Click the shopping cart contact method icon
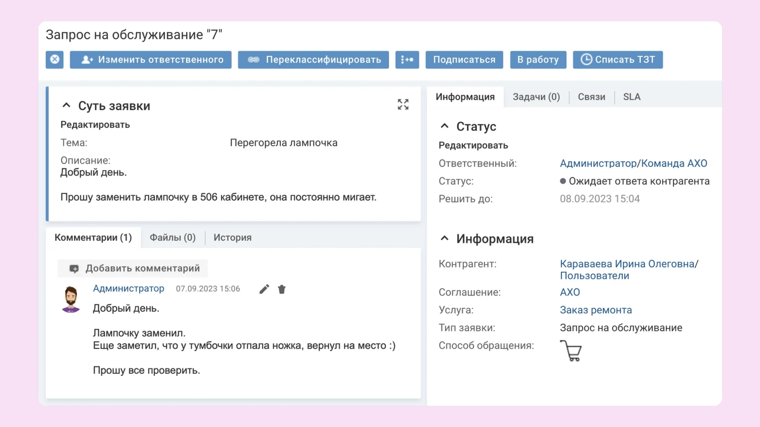The height and width of the screenshot is (427, 760). point(570,351)
